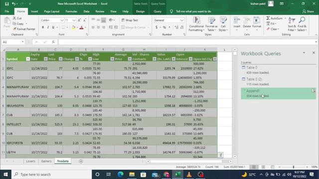
Task: Open Quick Analysis button
Action: (220, 155)
